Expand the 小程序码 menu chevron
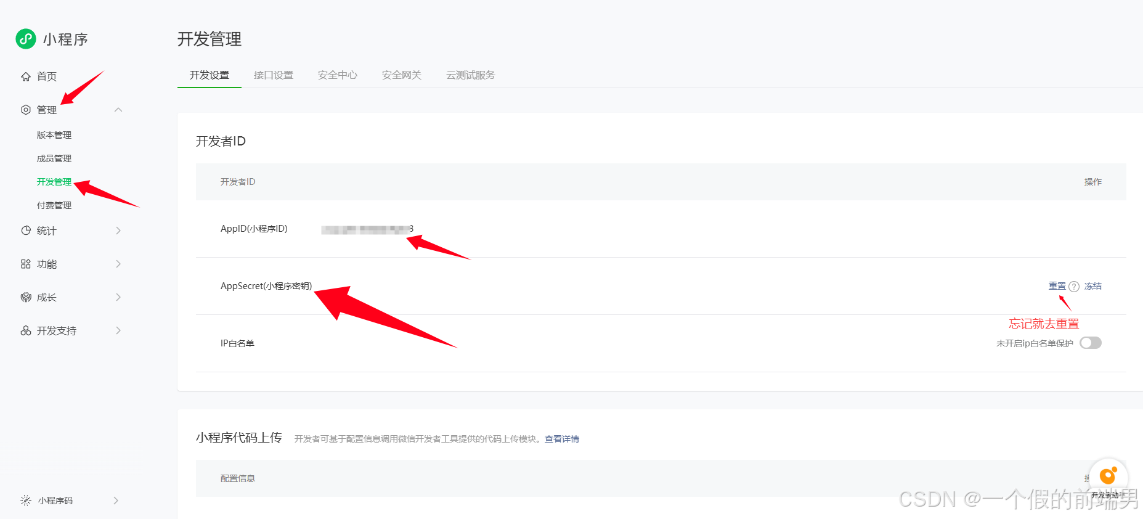Viewport: 1143px width, 519px height. point(116,501)
